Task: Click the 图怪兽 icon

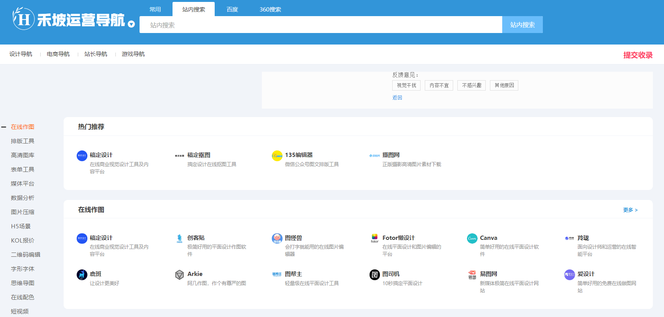Action: 277,239
